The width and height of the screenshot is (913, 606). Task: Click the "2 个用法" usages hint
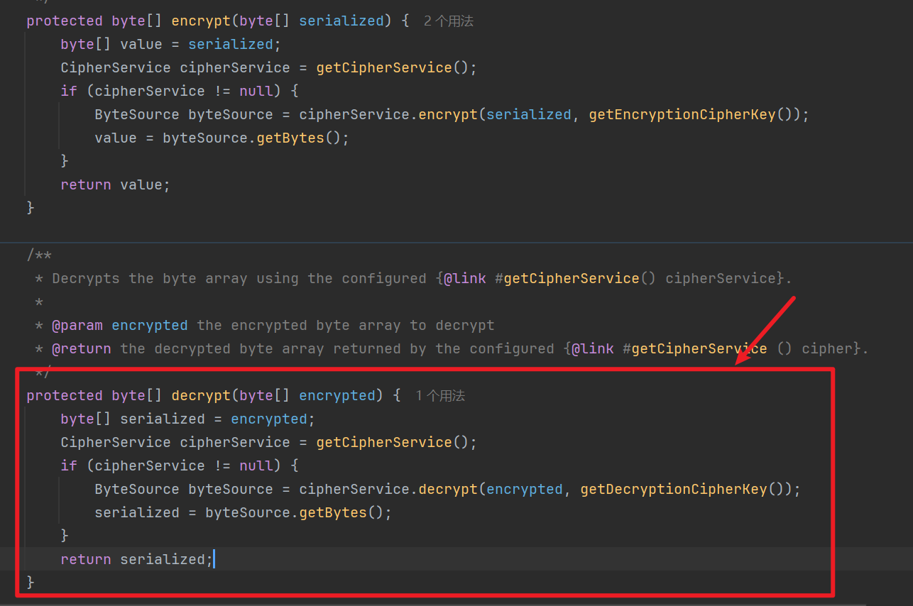coord(448,21)
